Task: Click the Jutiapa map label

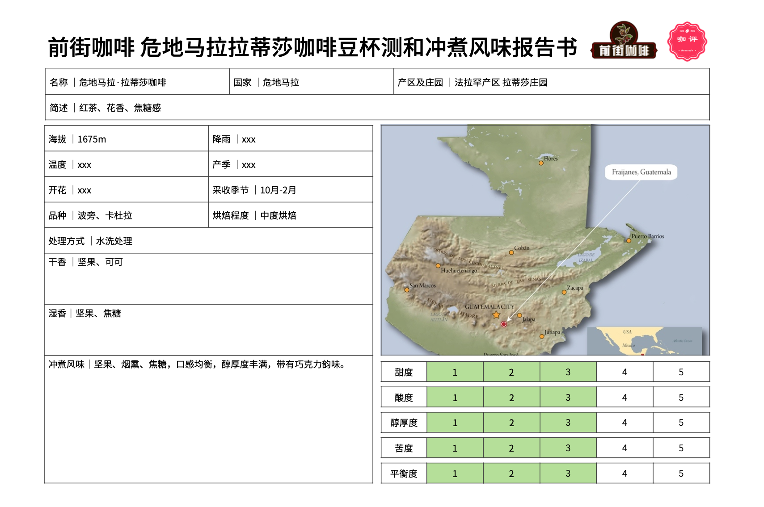Action: 552,332
